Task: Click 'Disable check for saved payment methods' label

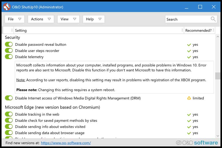Action: click(x=56, y=121)
